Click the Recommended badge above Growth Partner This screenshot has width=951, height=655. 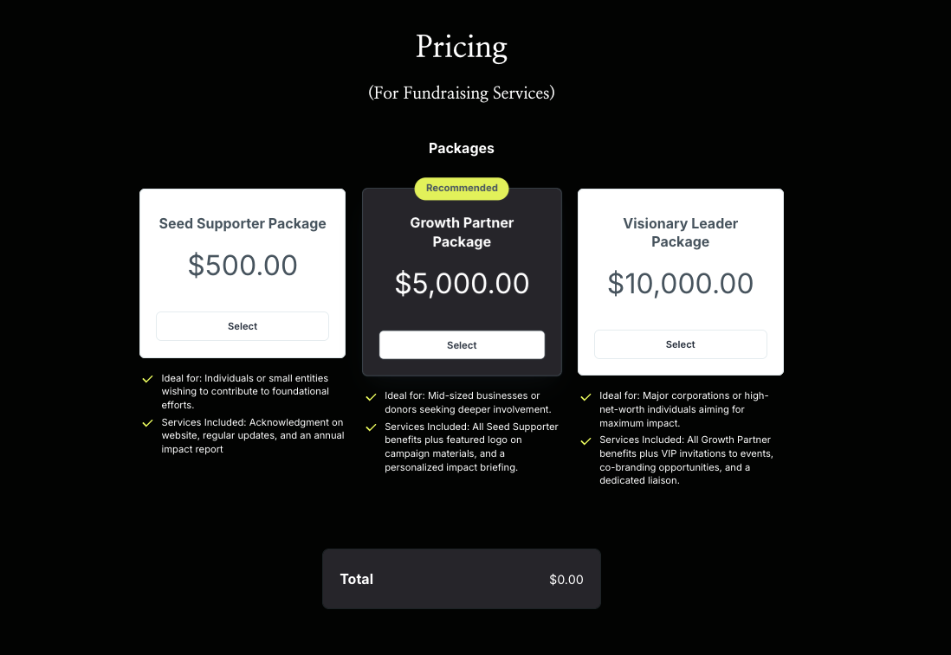point(461,188)
